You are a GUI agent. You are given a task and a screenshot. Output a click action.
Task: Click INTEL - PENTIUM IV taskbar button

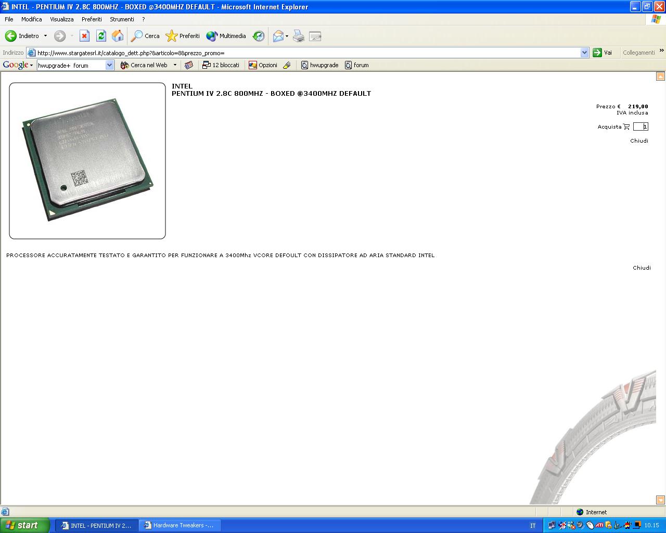(97, 525)
